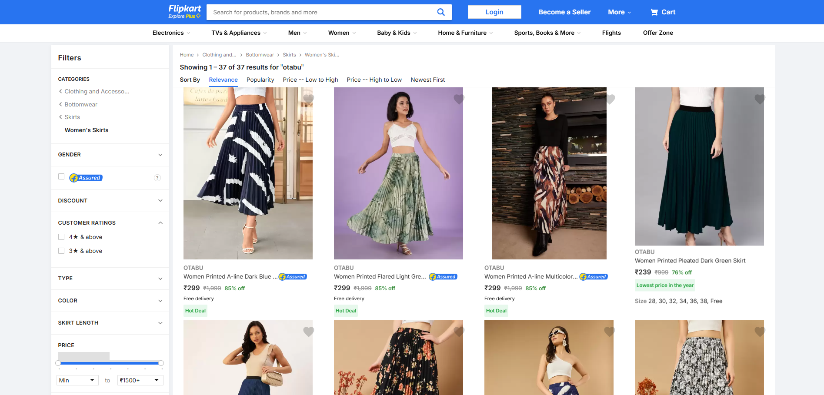Click heart icon on Light Green flared skirt
The height and width of the screenshot is (395, 824).
[x=459, y=99]
